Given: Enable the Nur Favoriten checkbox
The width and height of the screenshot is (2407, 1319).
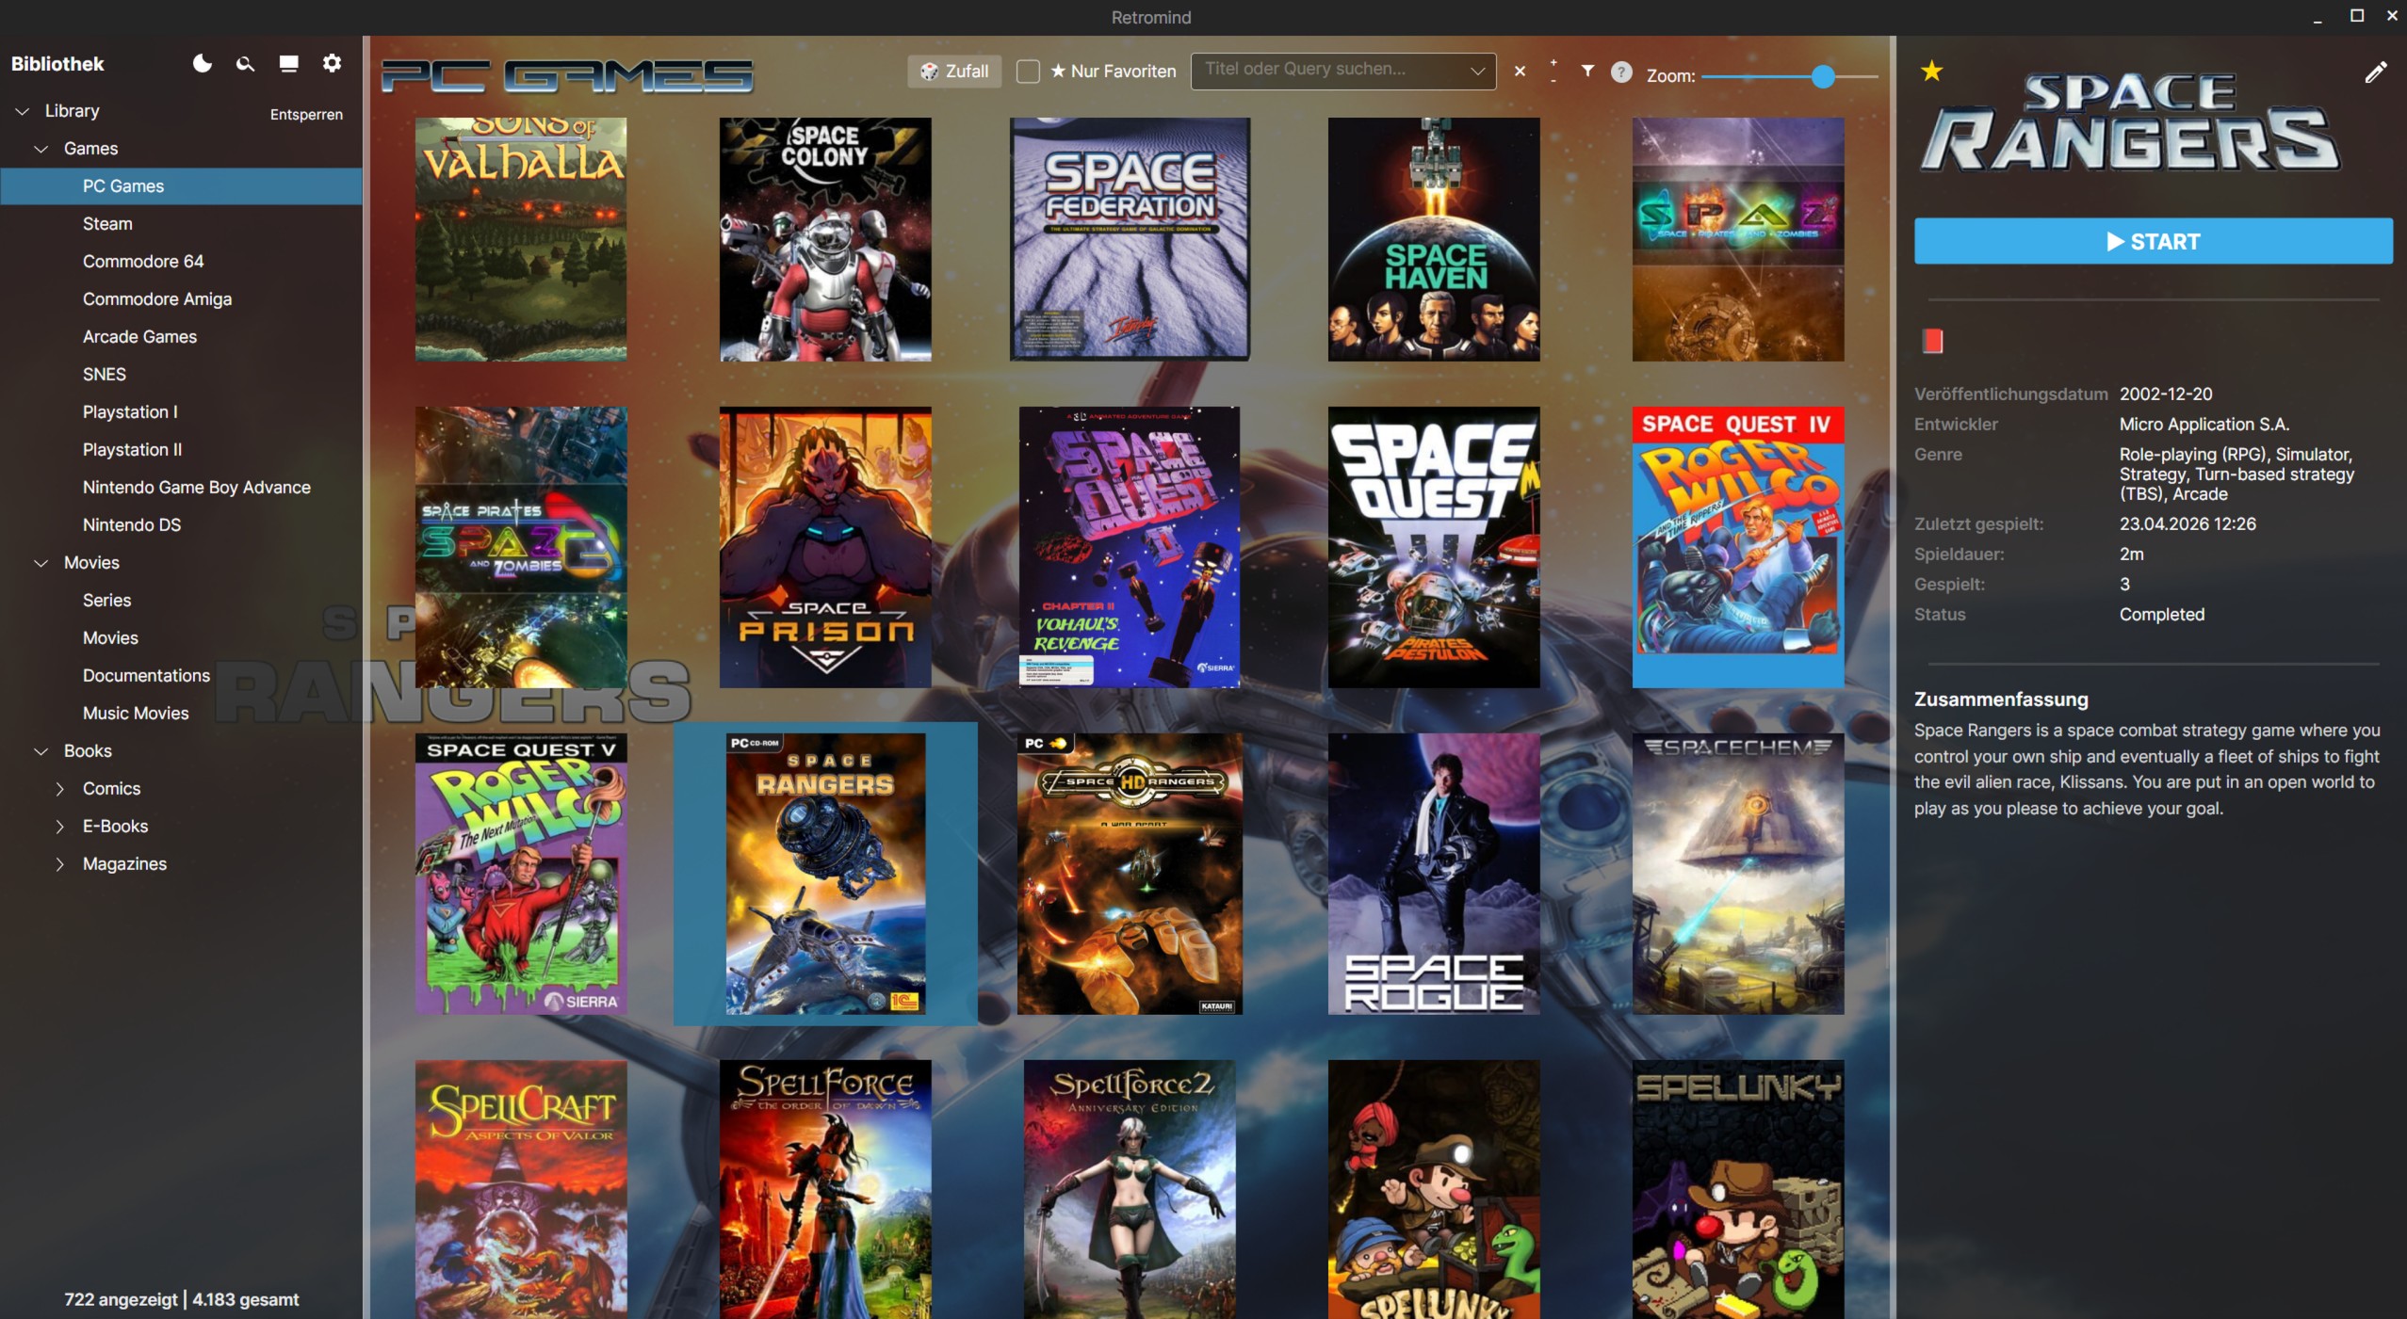Looking at the screenshot, I should 1028,72.
